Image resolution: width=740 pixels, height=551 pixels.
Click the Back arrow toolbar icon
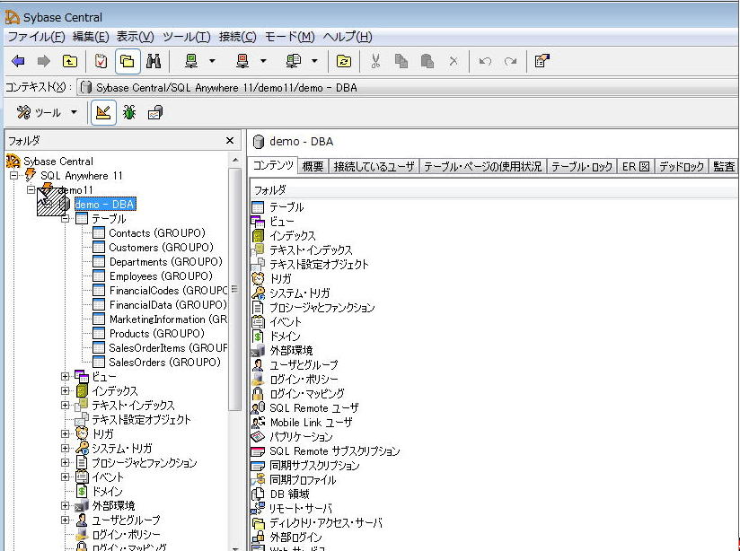pos(18,61)
